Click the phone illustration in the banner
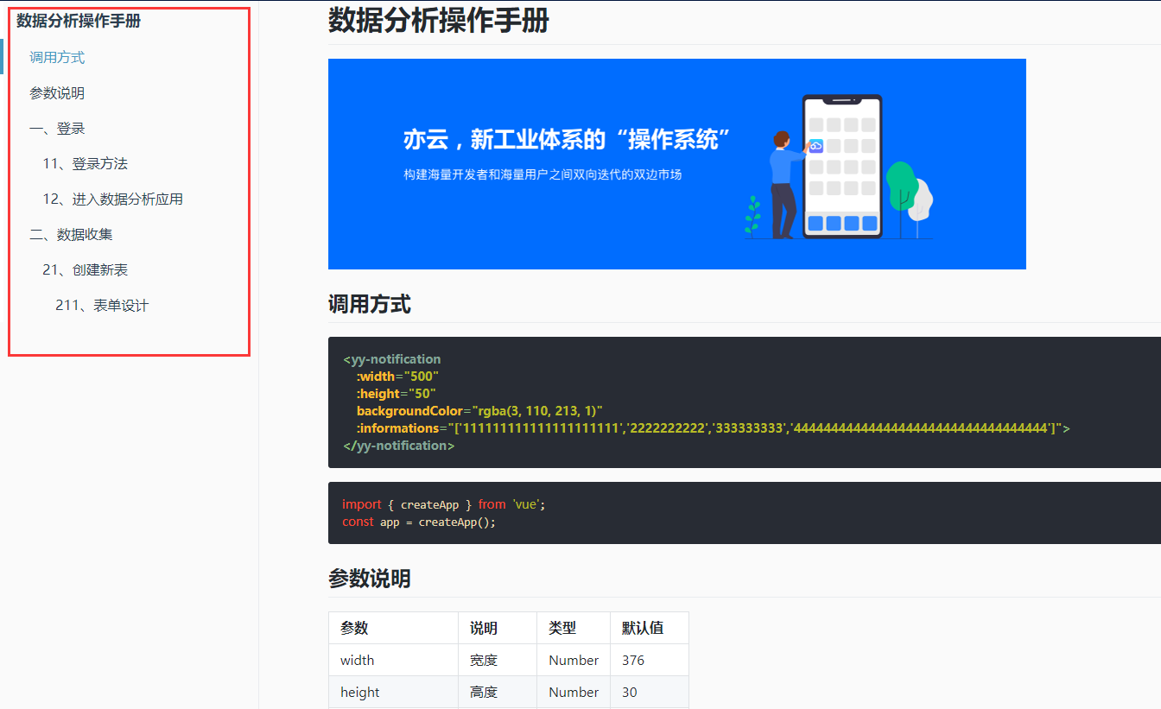 tap(842, 166)
